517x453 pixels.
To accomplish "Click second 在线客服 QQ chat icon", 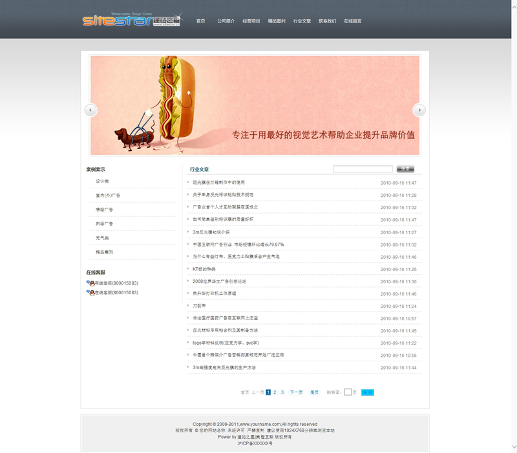I will point(90,292).
